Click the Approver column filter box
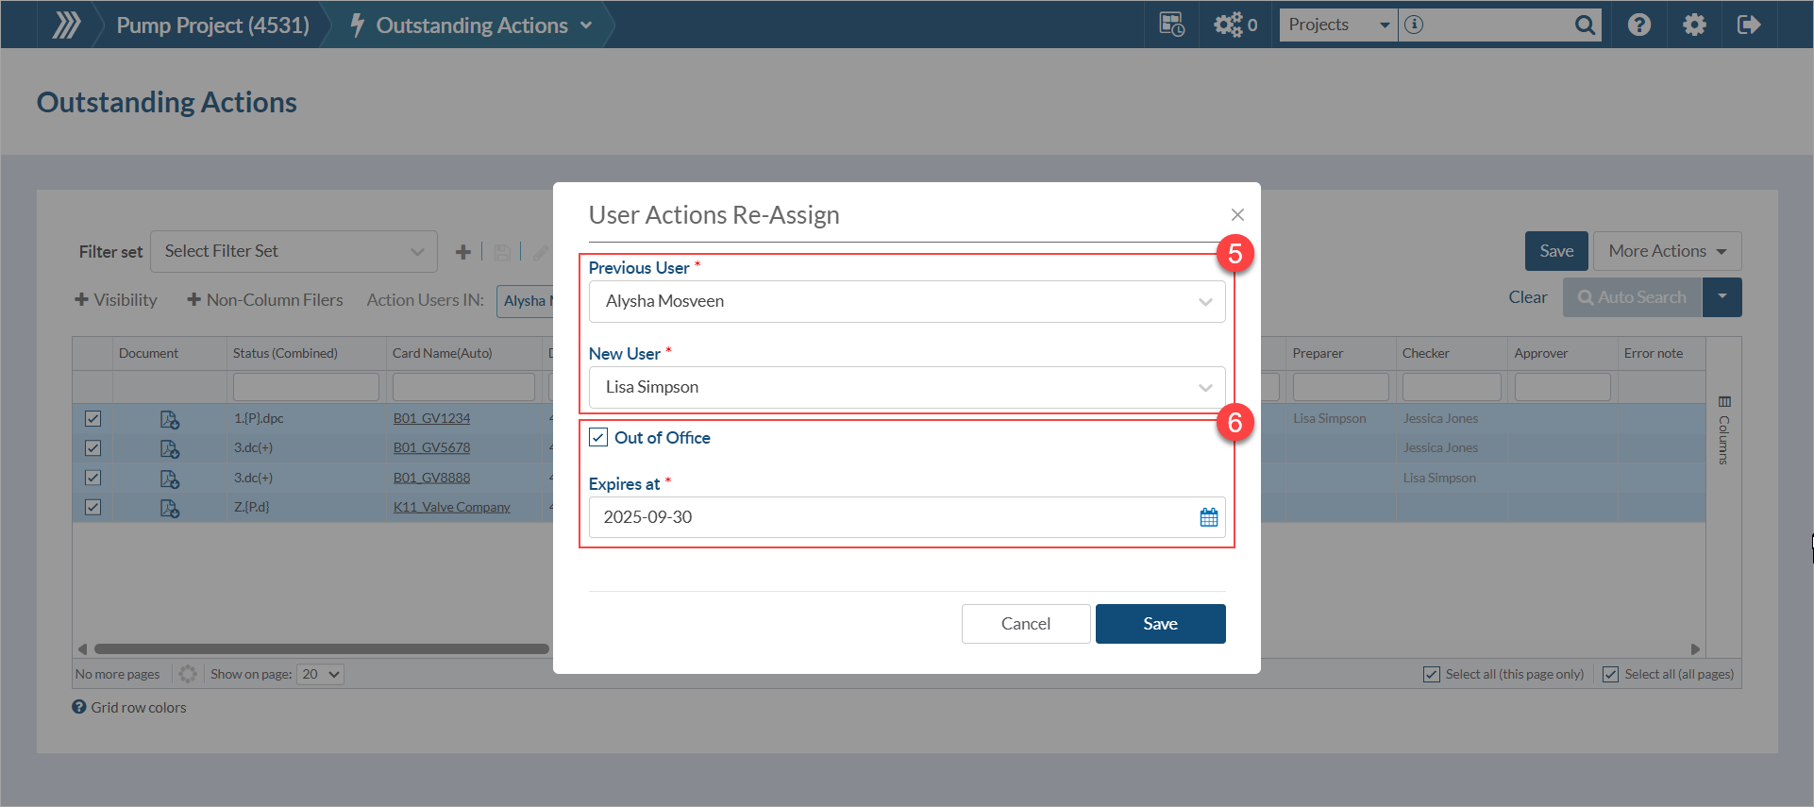 [1563, 387]
